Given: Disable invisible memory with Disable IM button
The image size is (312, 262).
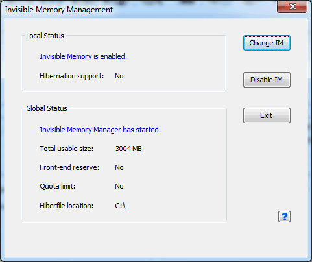Looking at the screenshot, I should [267, 80].
